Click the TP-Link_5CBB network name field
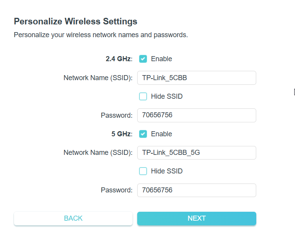 (197, 78)
